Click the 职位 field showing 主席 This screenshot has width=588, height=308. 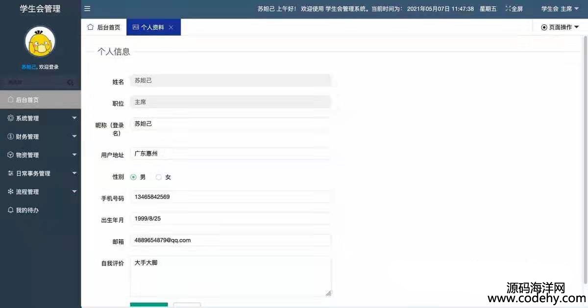coord(230,102)
